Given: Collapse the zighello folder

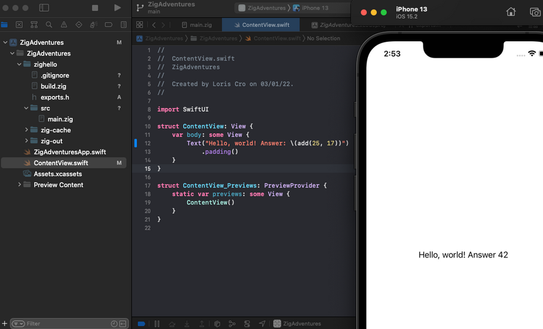Looking at the screenshot, I should pyautogui.click(x=19, y=64).
